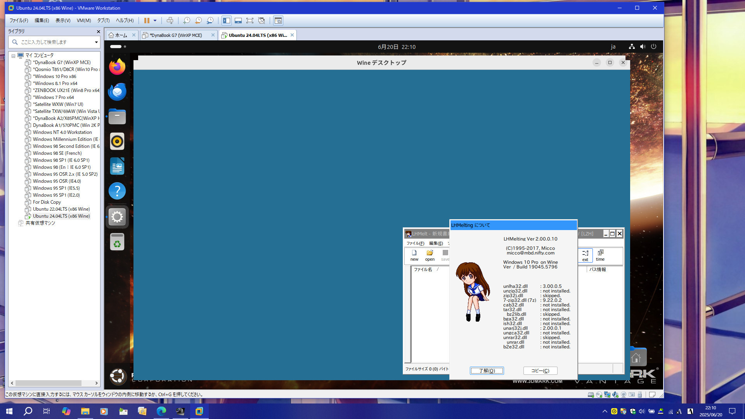Open Trash from the Ubuntu dock
The height and width of the screenshot is (419, 745).
pyautogui.click(x=117, y=242)
